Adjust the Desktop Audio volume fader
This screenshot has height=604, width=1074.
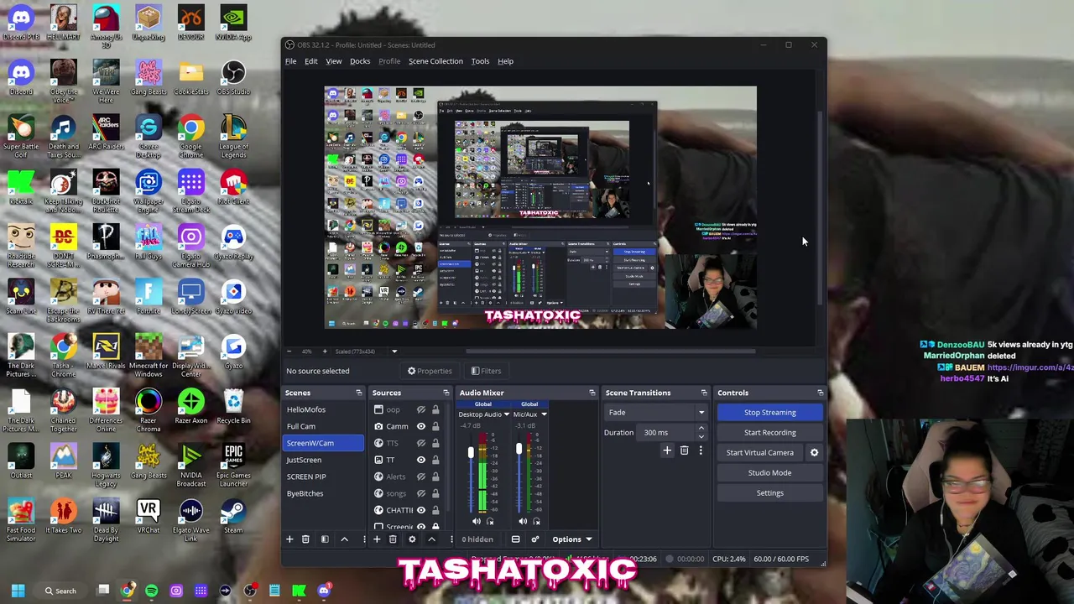(471, 454)
